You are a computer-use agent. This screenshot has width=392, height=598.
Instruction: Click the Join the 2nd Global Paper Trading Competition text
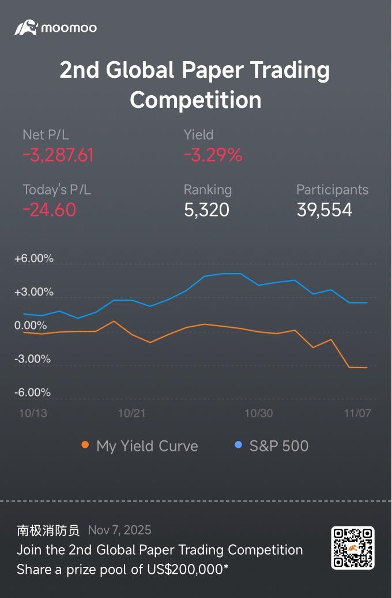tap(160, 550)
